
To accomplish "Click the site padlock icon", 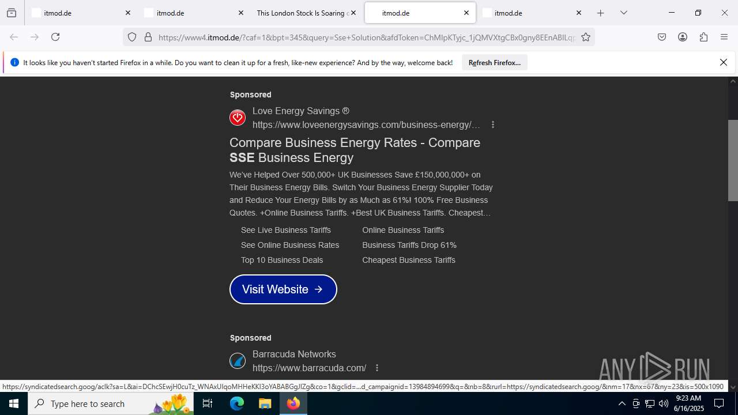I will coord(148,37).
